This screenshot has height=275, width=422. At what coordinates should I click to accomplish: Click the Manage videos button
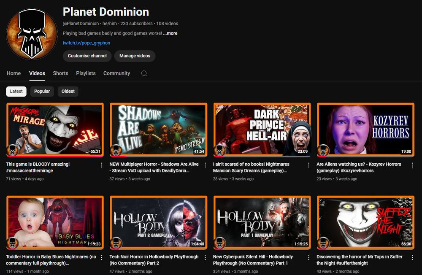coord(135,56)
